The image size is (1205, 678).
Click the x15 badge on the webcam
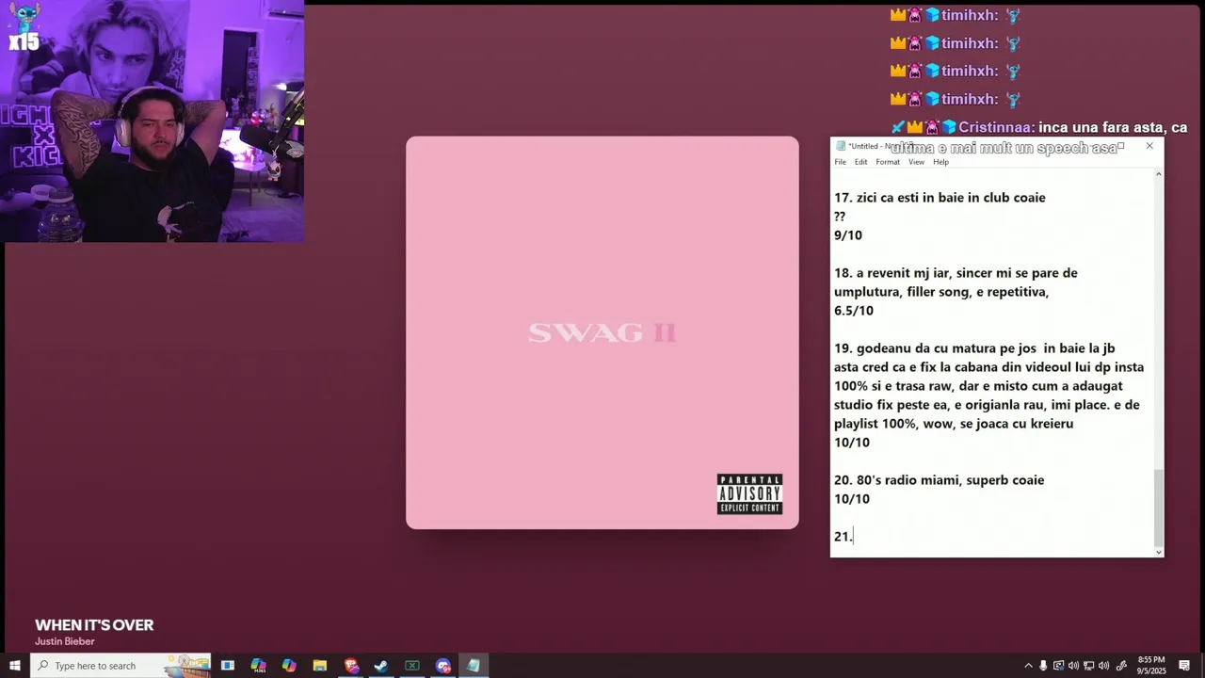click(x=24, y=42)
